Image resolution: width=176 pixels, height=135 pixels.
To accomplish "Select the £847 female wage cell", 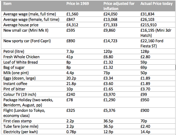I will tap(71, 20).
